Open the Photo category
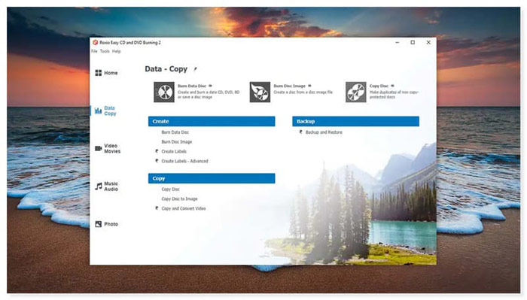The image size is (527, 300). pyautogui.click(x=107, y=224)
